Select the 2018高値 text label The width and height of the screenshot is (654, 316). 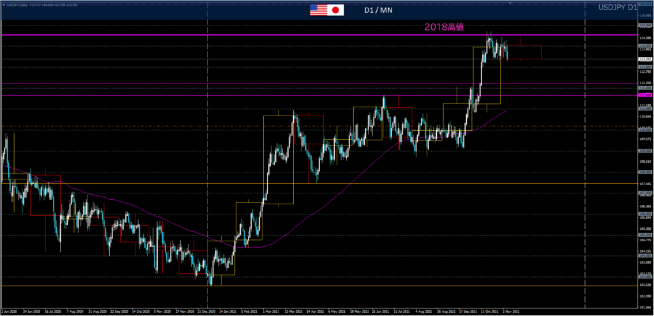click(443, 27)
